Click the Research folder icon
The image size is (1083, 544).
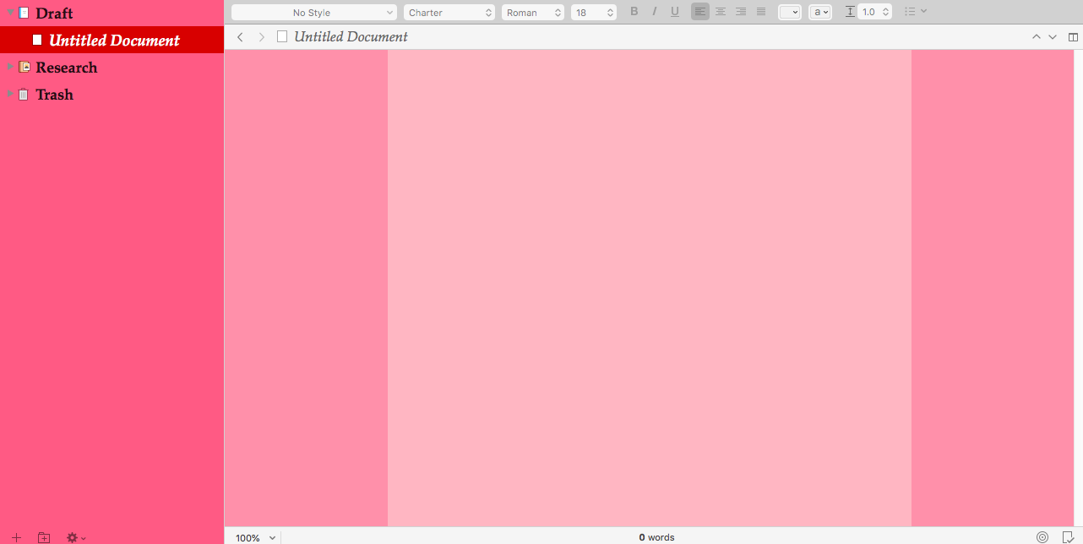coord(24,67)
